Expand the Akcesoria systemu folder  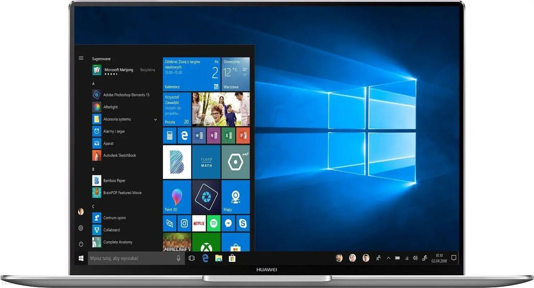click(x=155, y=119)
